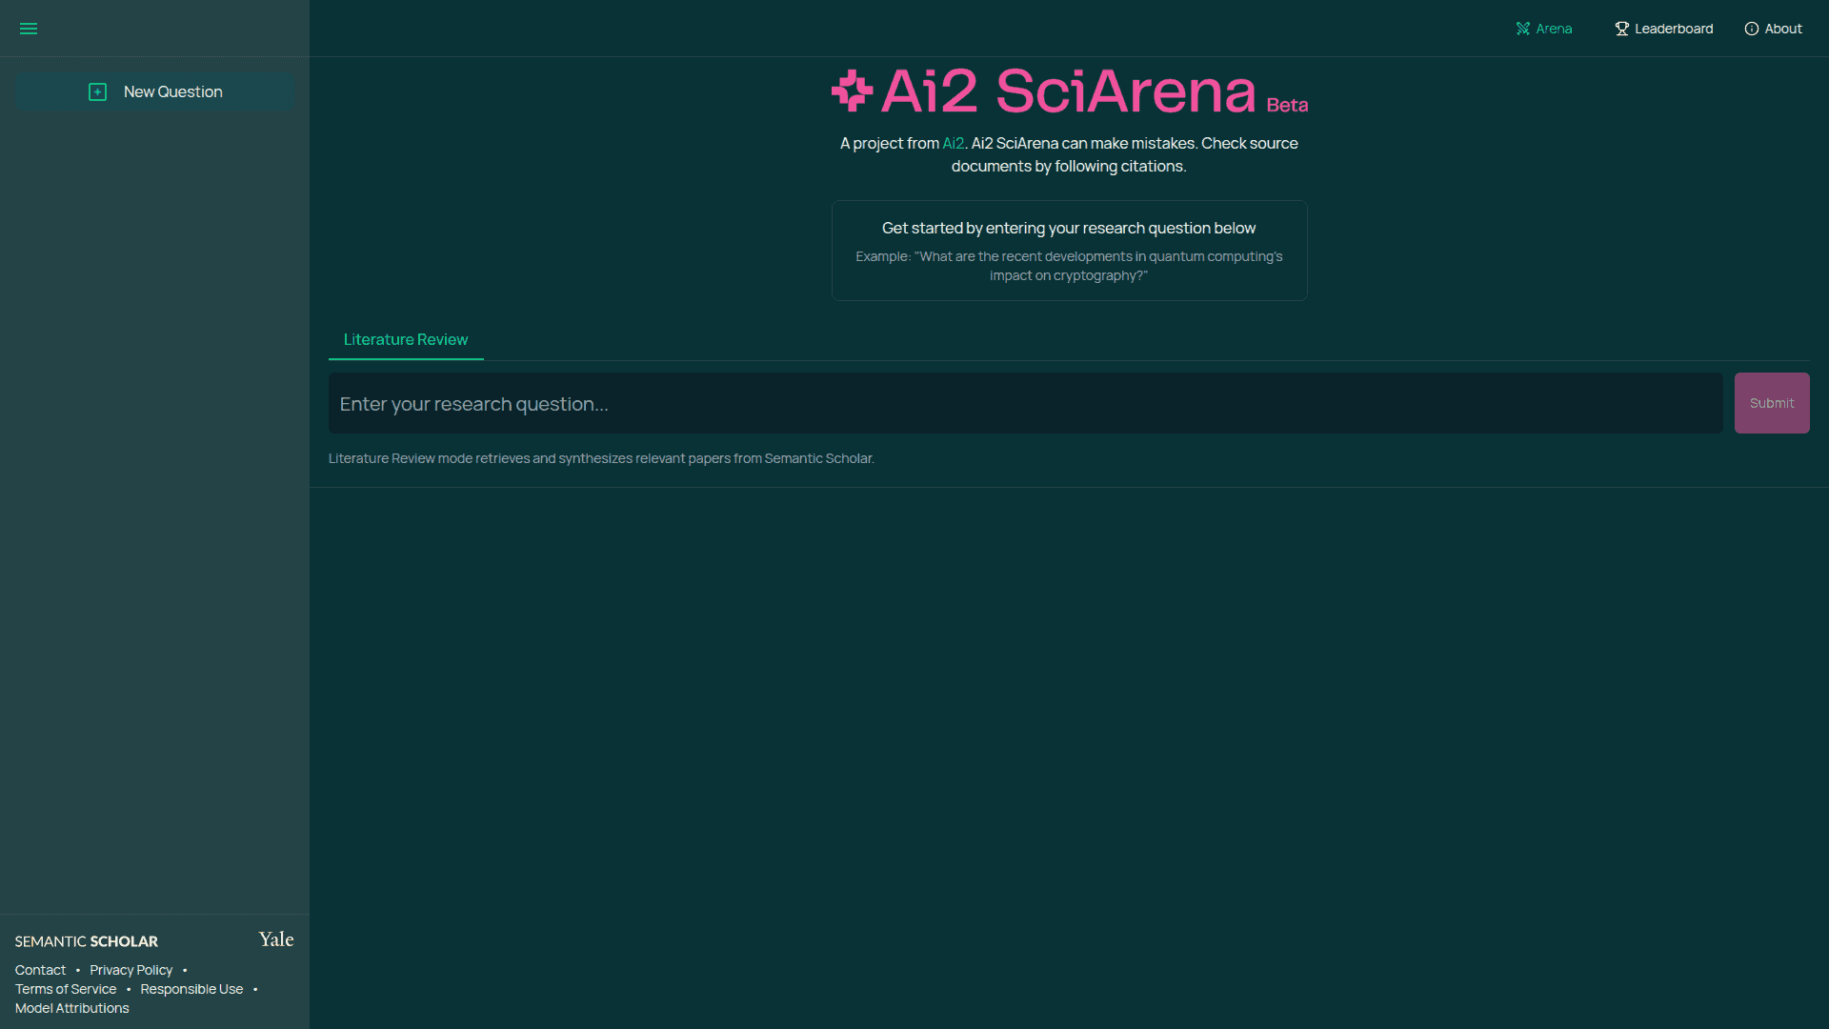The image size is (1829, 1029).
Task: Submit the research question
Action: pyautogui.click(x=1772, y=403)
